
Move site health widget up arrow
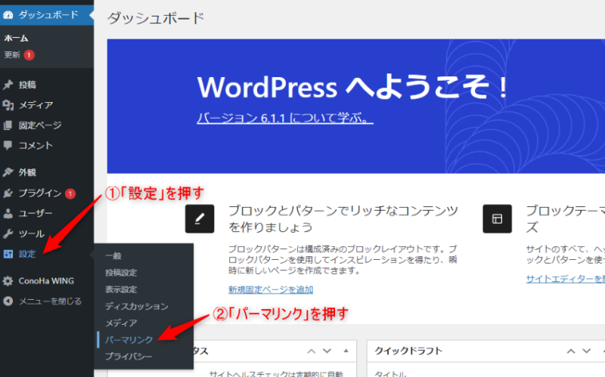(311, 351)
